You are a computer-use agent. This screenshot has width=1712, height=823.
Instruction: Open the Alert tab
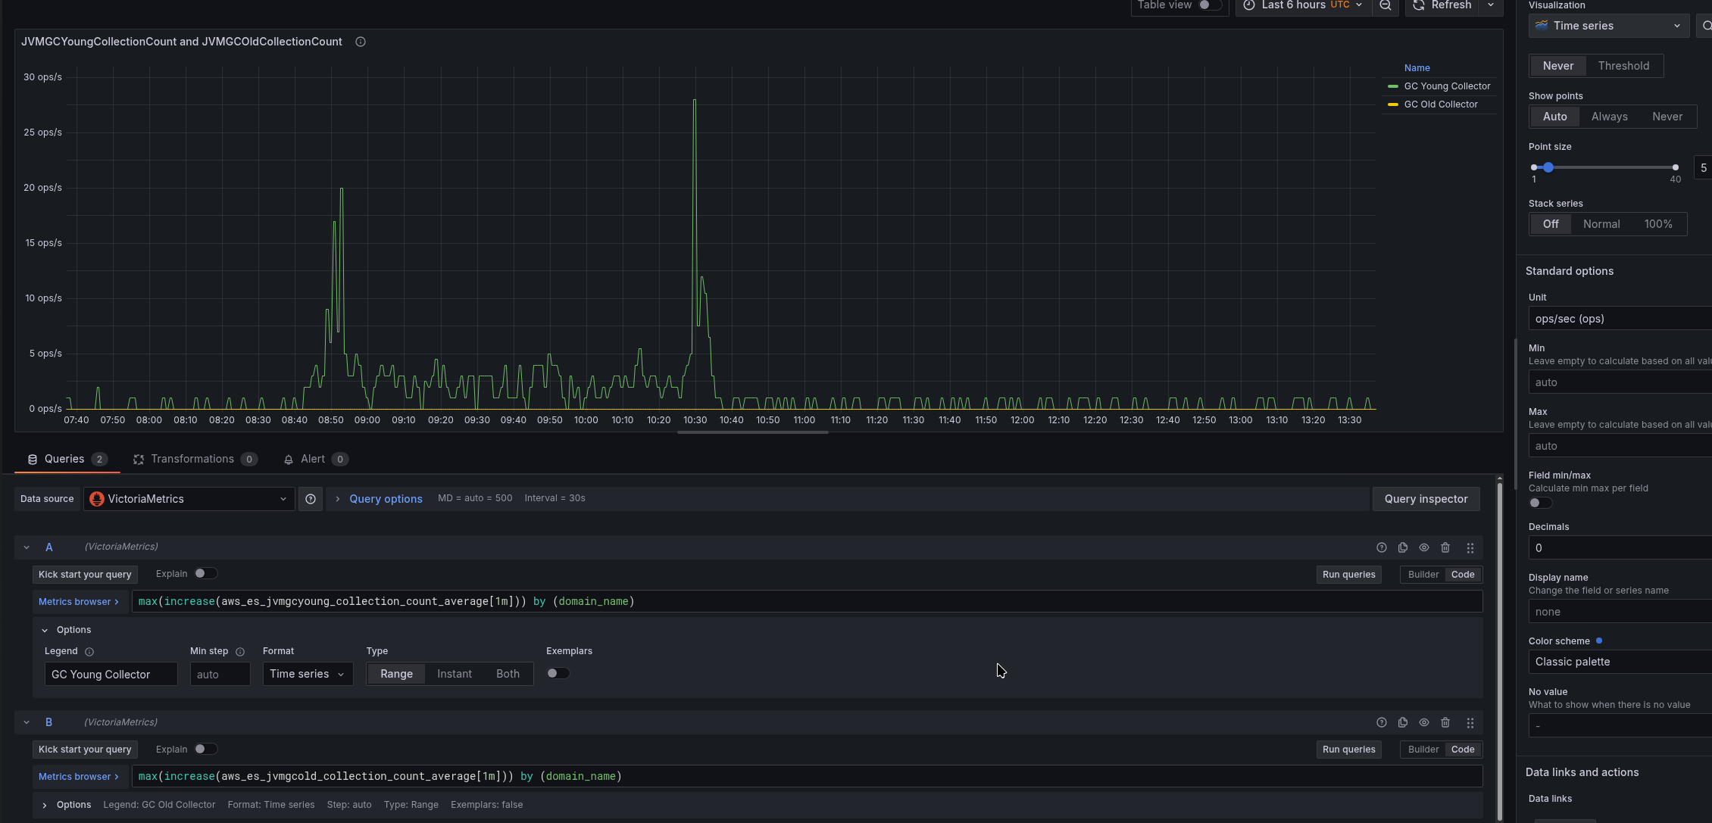point(313,459)
